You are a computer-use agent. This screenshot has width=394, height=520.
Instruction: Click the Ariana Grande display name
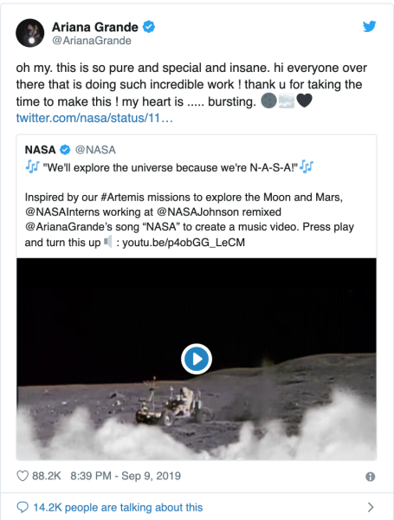click(x=95, y=27)
